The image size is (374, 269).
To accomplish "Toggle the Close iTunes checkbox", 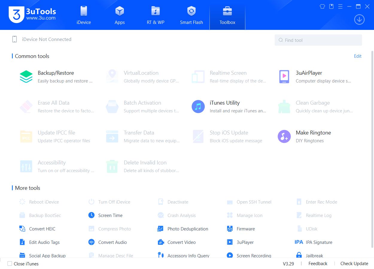I will coord(10,264).
